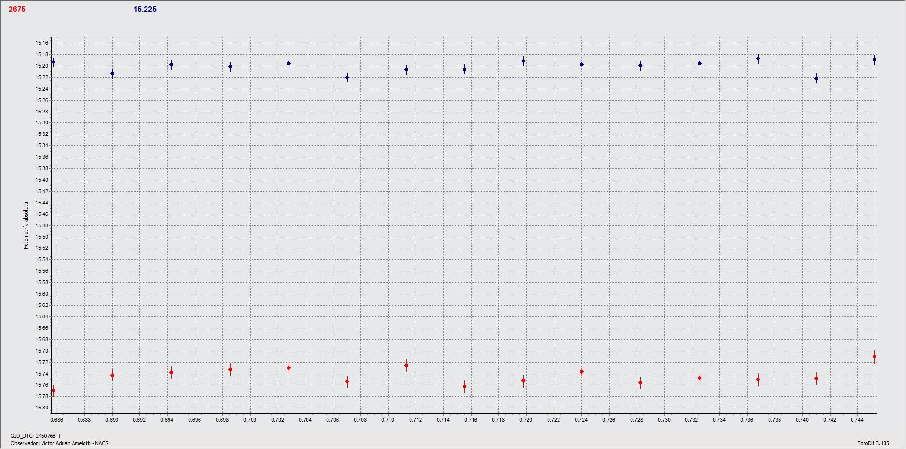This screenshot has height=449, width=906.
Task: Click the 0.700 x-axis tick label
Action: tap(250, 420)
